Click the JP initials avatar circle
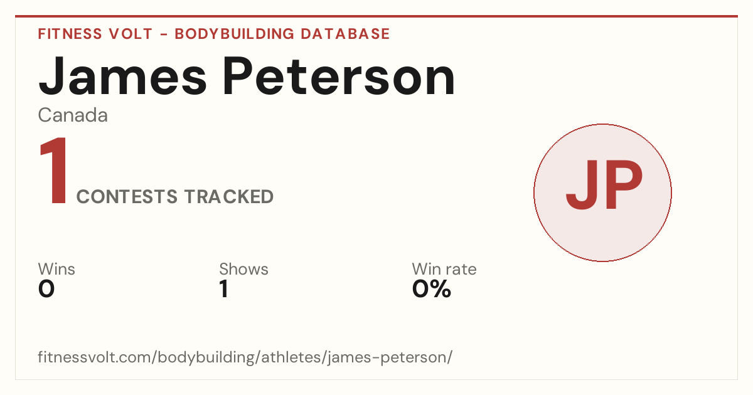753x395 pixels. point(602,192)
